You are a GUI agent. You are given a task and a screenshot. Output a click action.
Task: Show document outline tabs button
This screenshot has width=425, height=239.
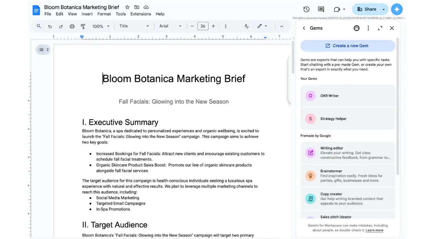coord(43,50)
